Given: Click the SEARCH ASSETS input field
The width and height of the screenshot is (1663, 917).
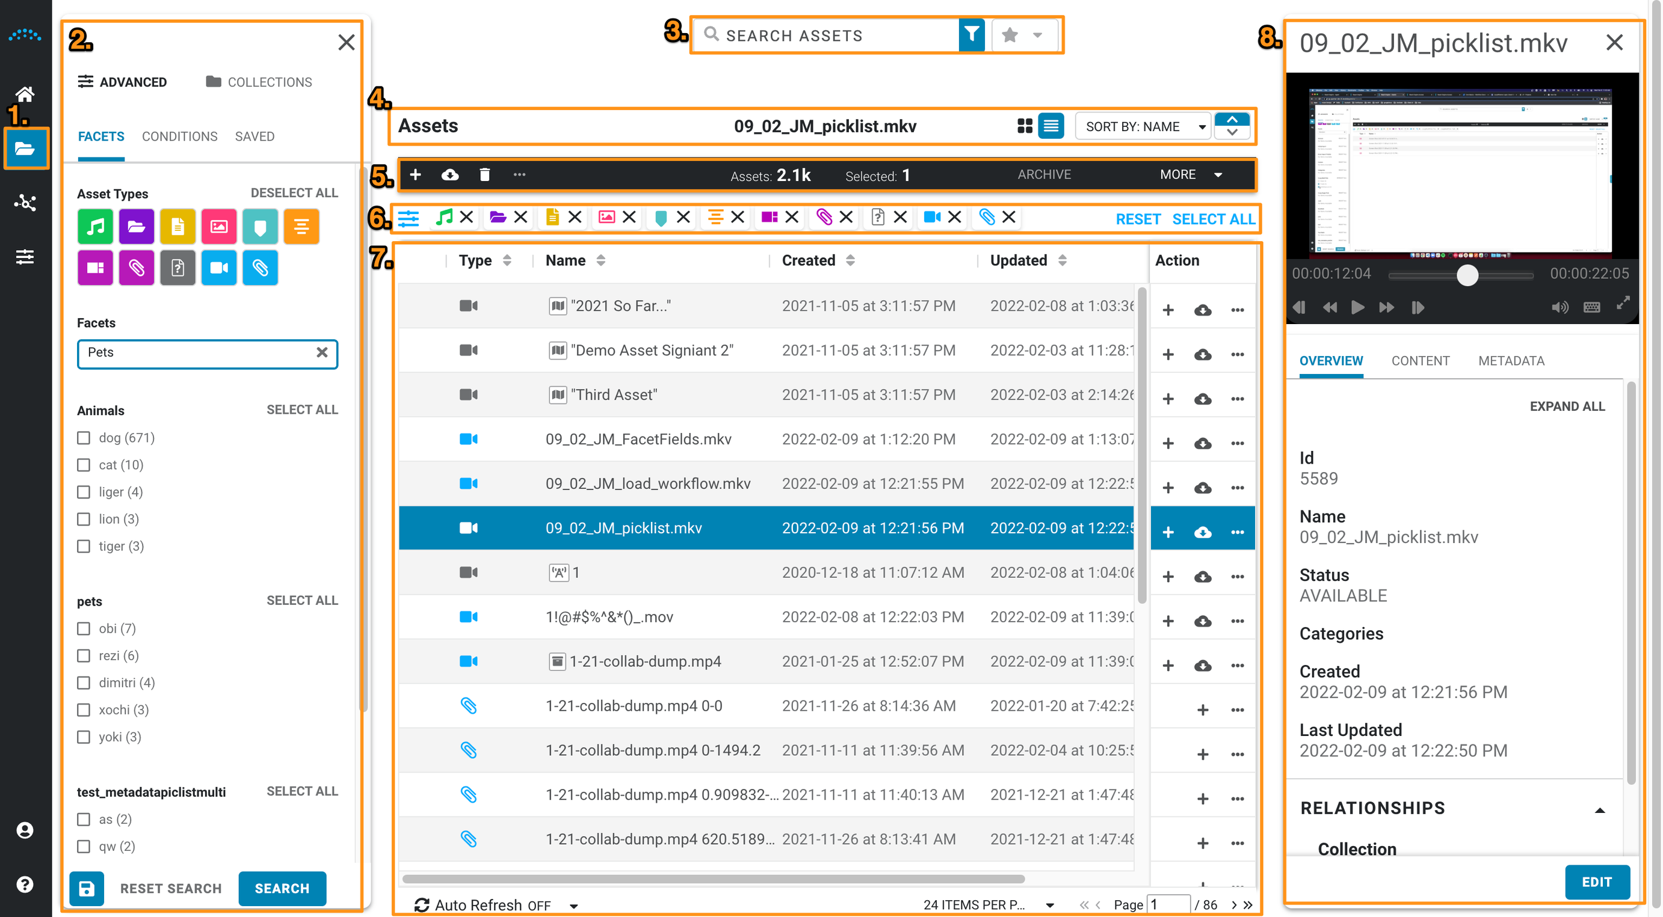Looking at the screenshot, I should tap(833, 35).
